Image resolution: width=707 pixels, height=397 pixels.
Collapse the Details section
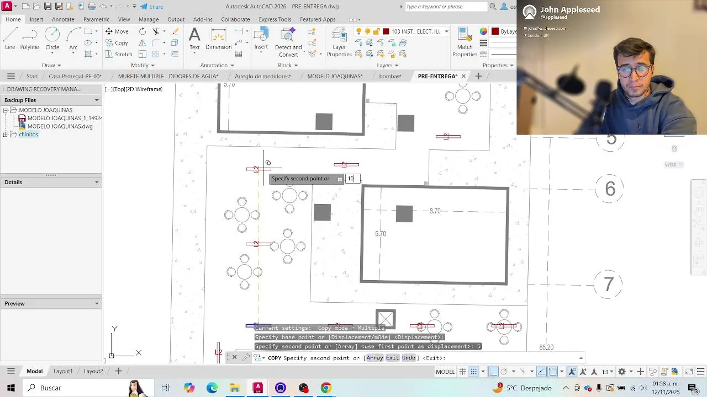click(x=97, y=183)
